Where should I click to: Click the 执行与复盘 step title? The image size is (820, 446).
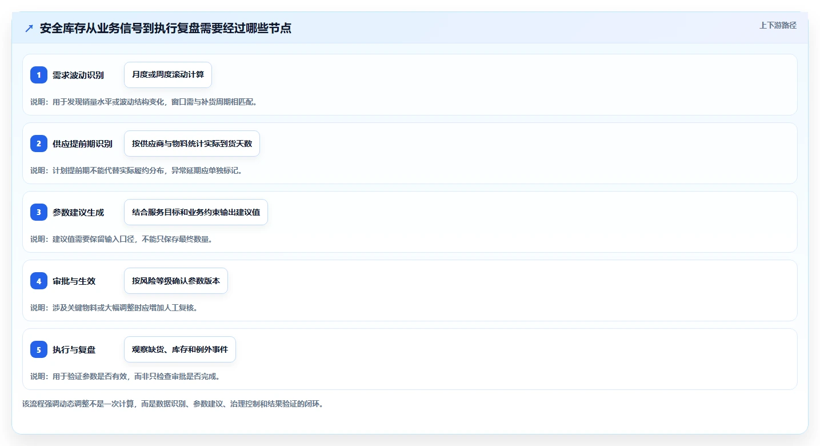click(74, 349)
